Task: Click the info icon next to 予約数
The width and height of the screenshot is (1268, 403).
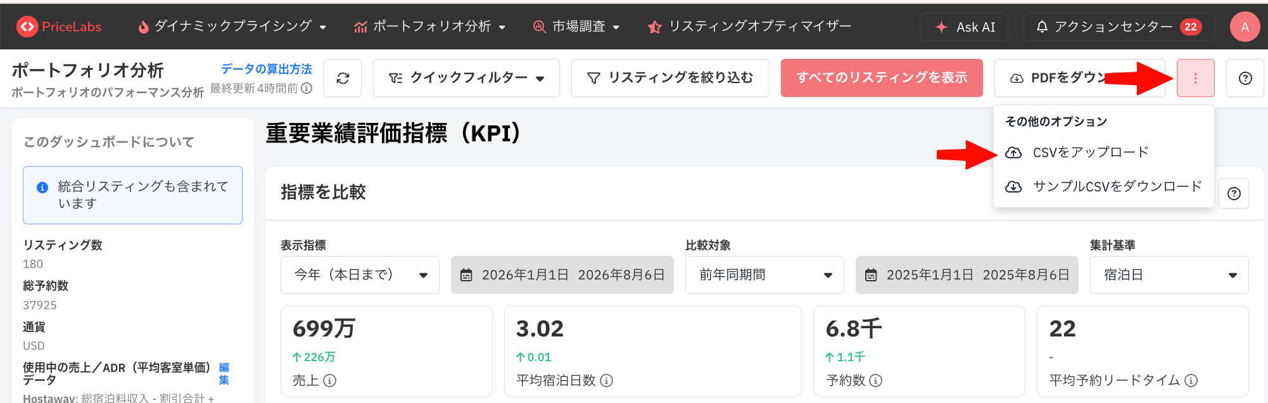Action: [x=875, y=380]
